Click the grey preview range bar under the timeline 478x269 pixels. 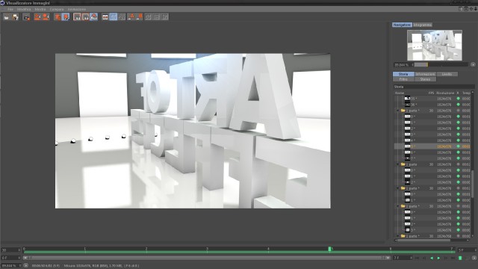pos(207,258)
